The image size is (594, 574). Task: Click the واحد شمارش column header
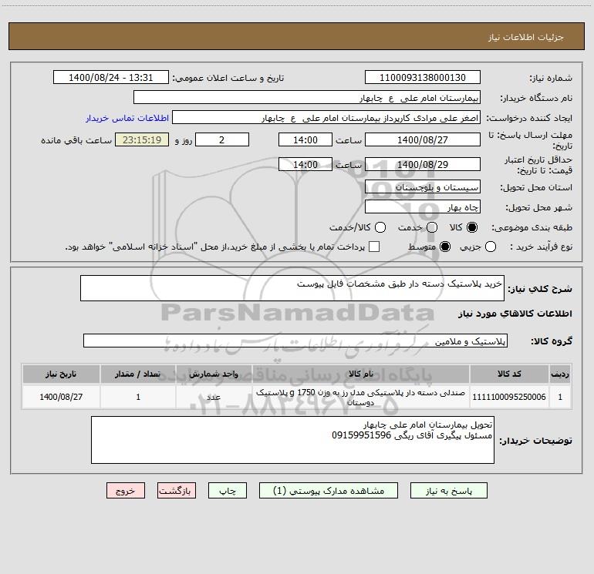tap(214, 374)
